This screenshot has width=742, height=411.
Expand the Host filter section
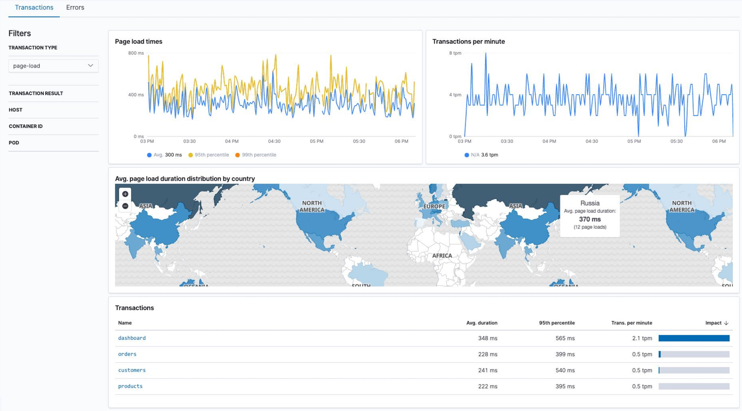[x=15, y=110]
